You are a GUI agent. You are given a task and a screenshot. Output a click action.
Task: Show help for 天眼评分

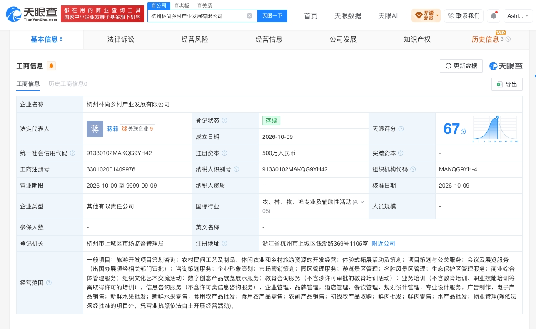tap(401, 129)
